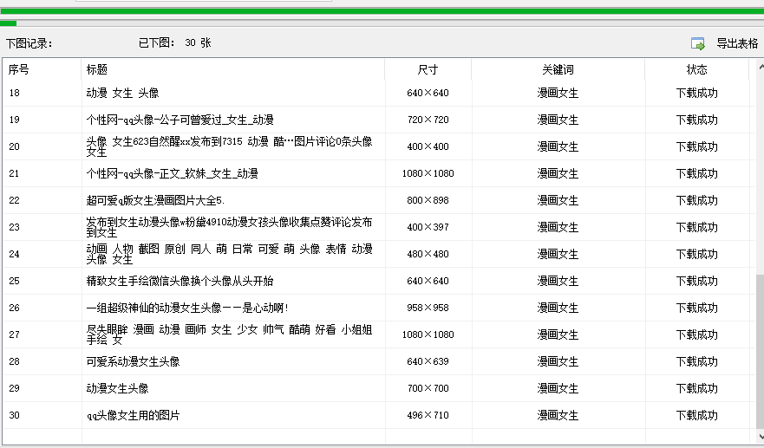This screenshot has width=764, height=448.
Task: Click the 已下图: 30 张 counter
Action: click(x=175, y=42)
